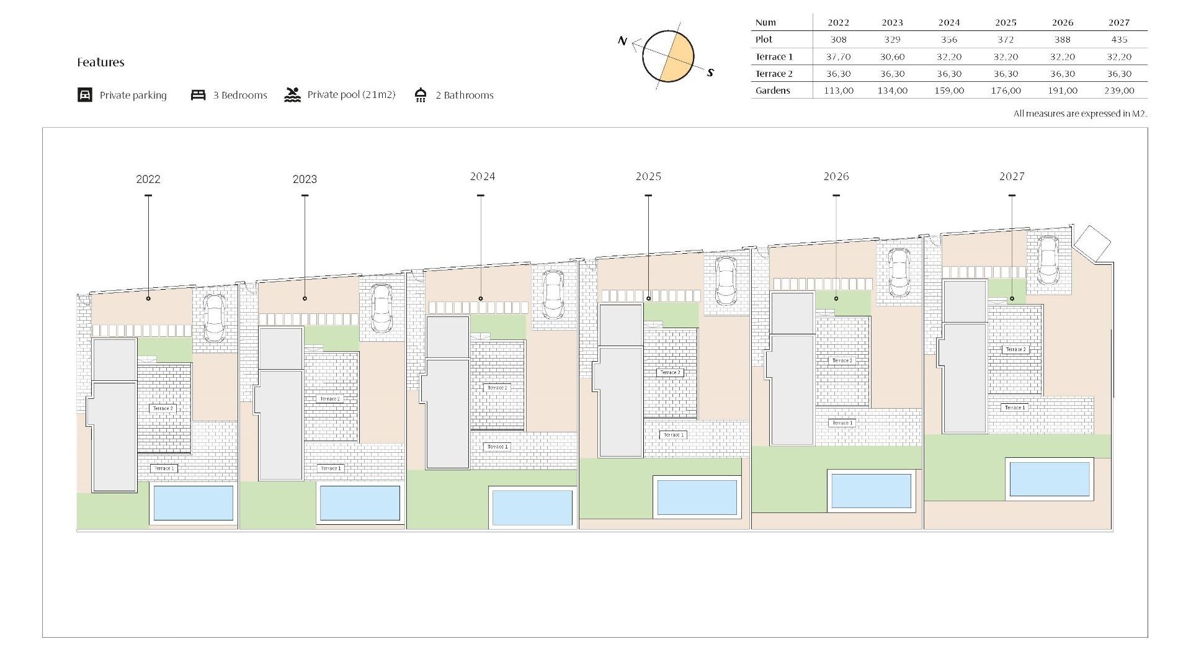Click the 3 Bedrooms bed icon
The width and height of the screenshot is (1191, 670).
click(198, 94)
